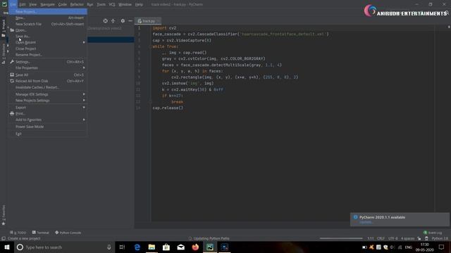451x253 pixels.
Task: Open the Code menu
Action: [63, 4]
